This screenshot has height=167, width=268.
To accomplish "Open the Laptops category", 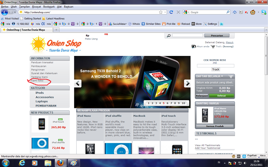I will click(42, 101).
